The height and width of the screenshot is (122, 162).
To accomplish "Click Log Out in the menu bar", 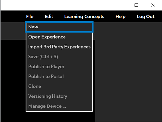I will tap(145, 17).
